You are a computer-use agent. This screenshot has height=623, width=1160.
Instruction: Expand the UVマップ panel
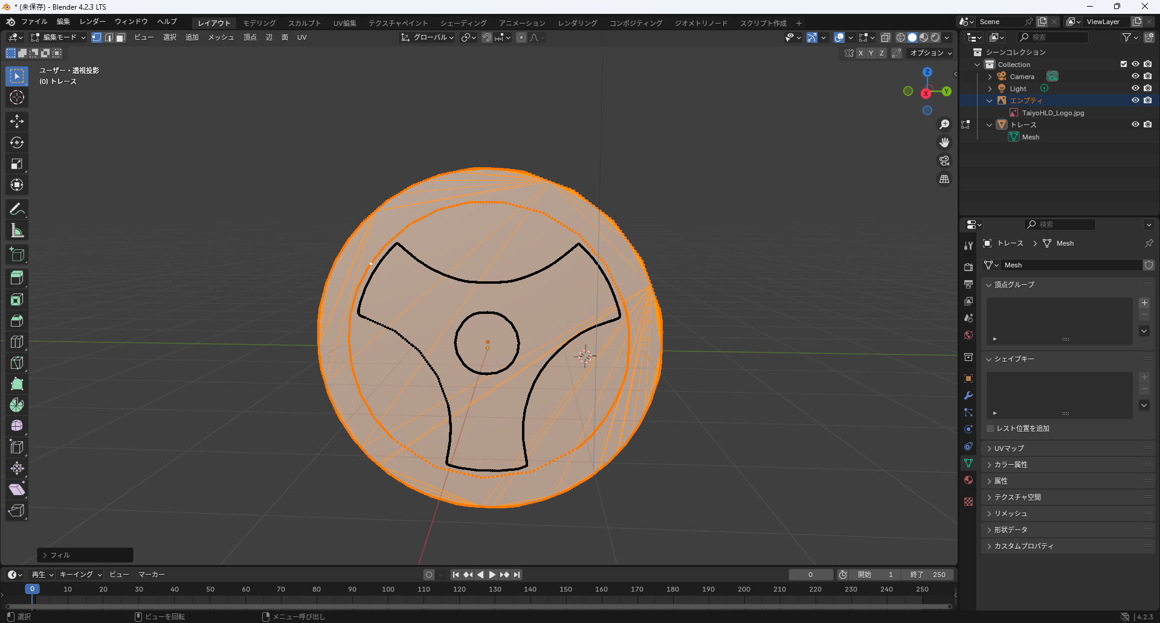coord(1009,449)
